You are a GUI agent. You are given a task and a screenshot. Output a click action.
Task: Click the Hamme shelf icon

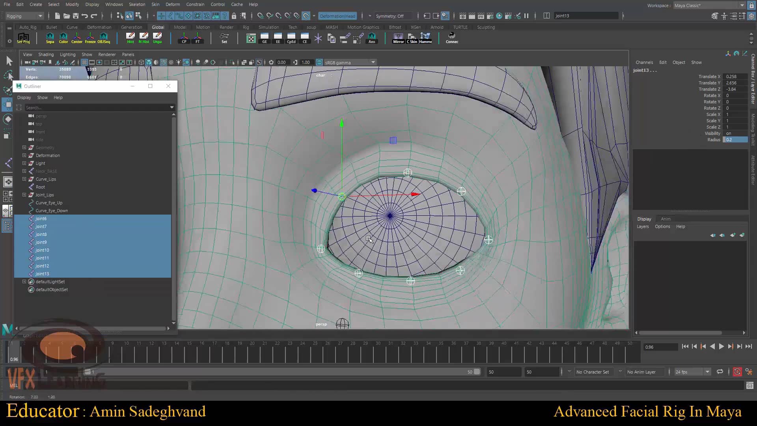[x=425, y=38]
